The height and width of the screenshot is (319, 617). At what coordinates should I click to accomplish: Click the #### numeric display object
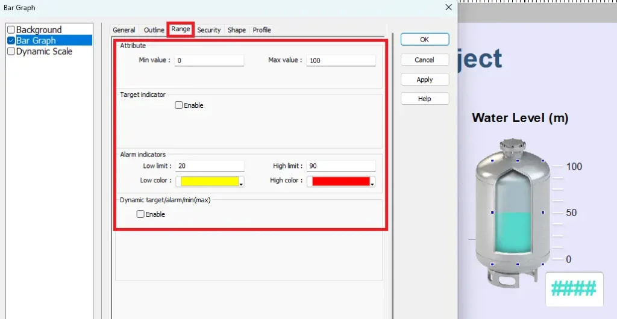click(574, 289)
